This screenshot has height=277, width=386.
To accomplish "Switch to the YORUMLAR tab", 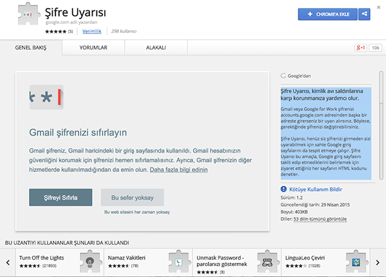I will (93, 48).
